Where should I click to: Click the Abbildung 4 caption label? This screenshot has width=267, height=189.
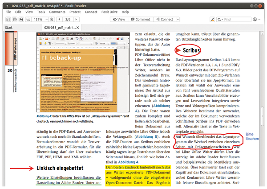[44, 116]
